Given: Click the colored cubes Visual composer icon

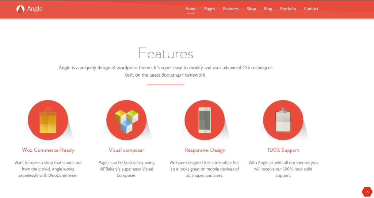Looking at the screenshot, I should [126, 120].
